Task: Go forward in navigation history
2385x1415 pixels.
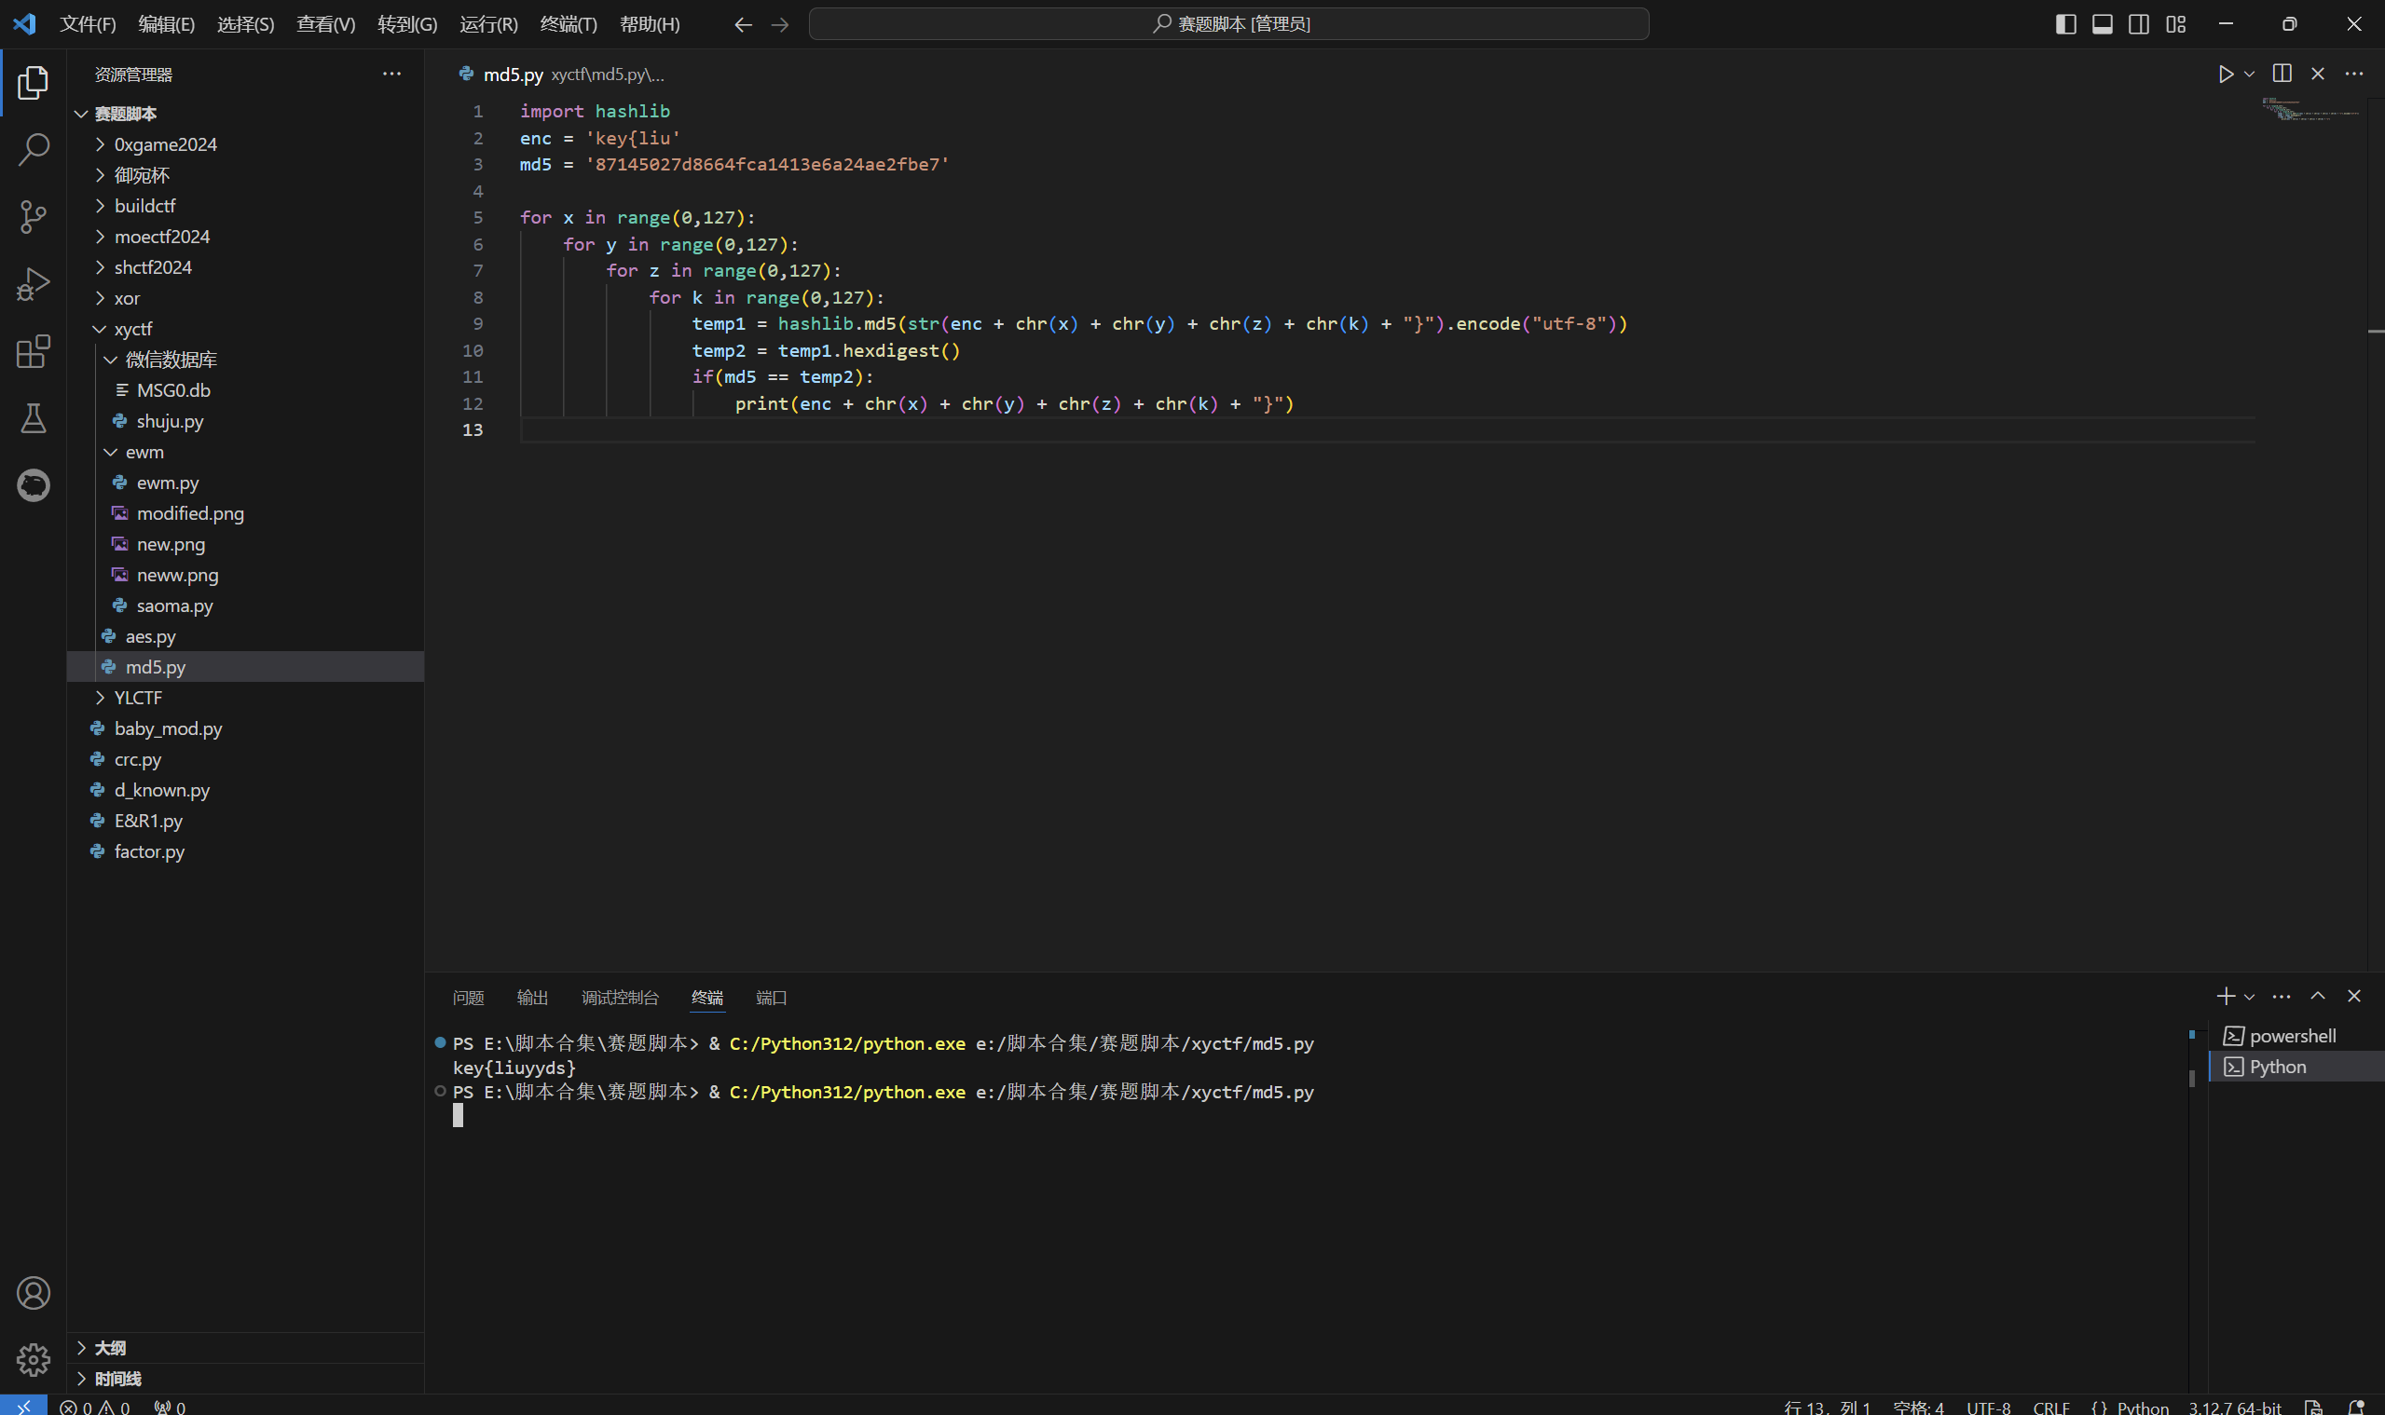Action: coord(780,25)
